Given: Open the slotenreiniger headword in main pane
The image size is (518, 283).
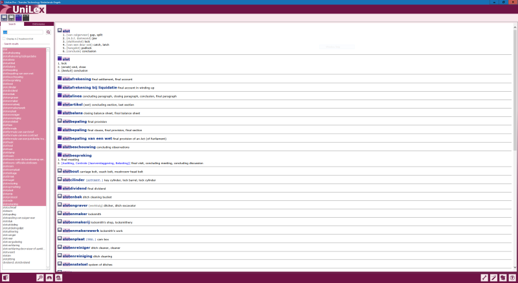Looking at the screenshot, I should coord(76,247).
